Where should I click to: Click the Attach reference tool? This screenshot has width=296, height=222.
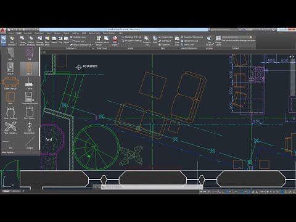54,39
